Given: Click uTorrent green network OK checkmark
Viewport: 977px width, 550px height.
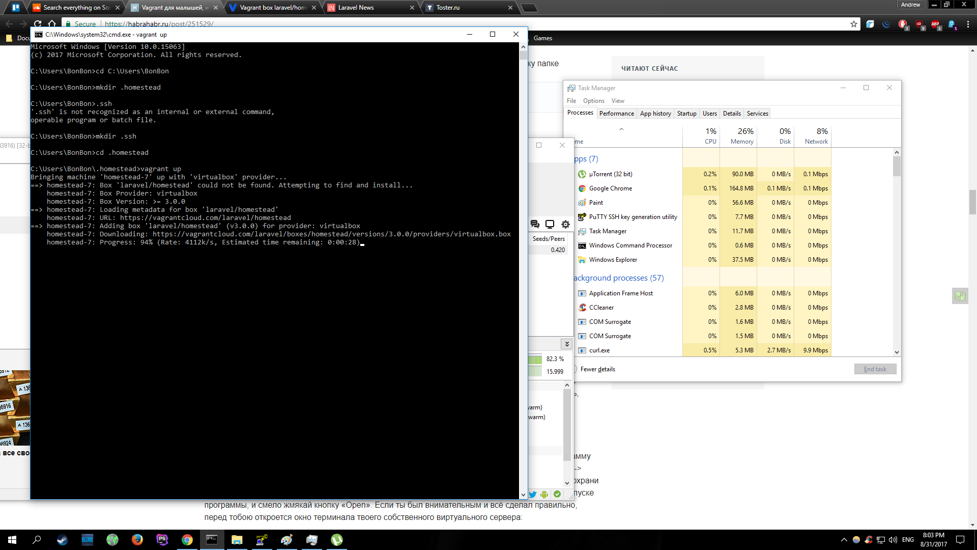Looking at the screenshot, I should point(557,494).
